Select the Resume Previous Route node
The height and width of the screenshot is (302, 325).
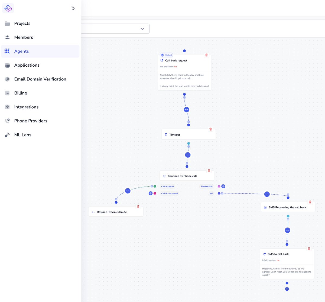(x=116, y=212)
